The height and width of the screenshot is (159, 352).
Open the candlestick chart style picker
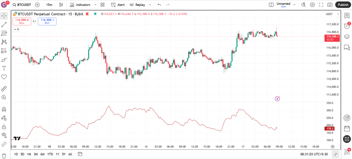pos(61,5)
